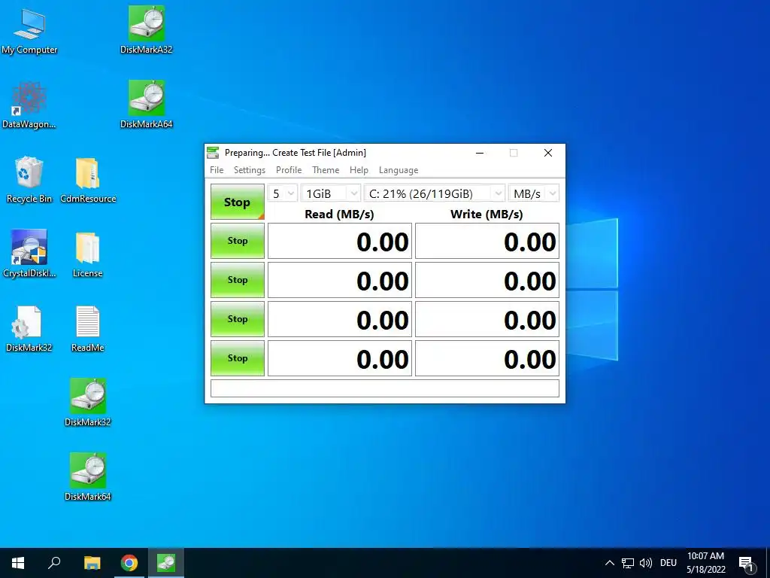Viewport: 770px width, 578px height.
Task: Click the fourth row Read 0.00 value
Action: pos(340,358)
